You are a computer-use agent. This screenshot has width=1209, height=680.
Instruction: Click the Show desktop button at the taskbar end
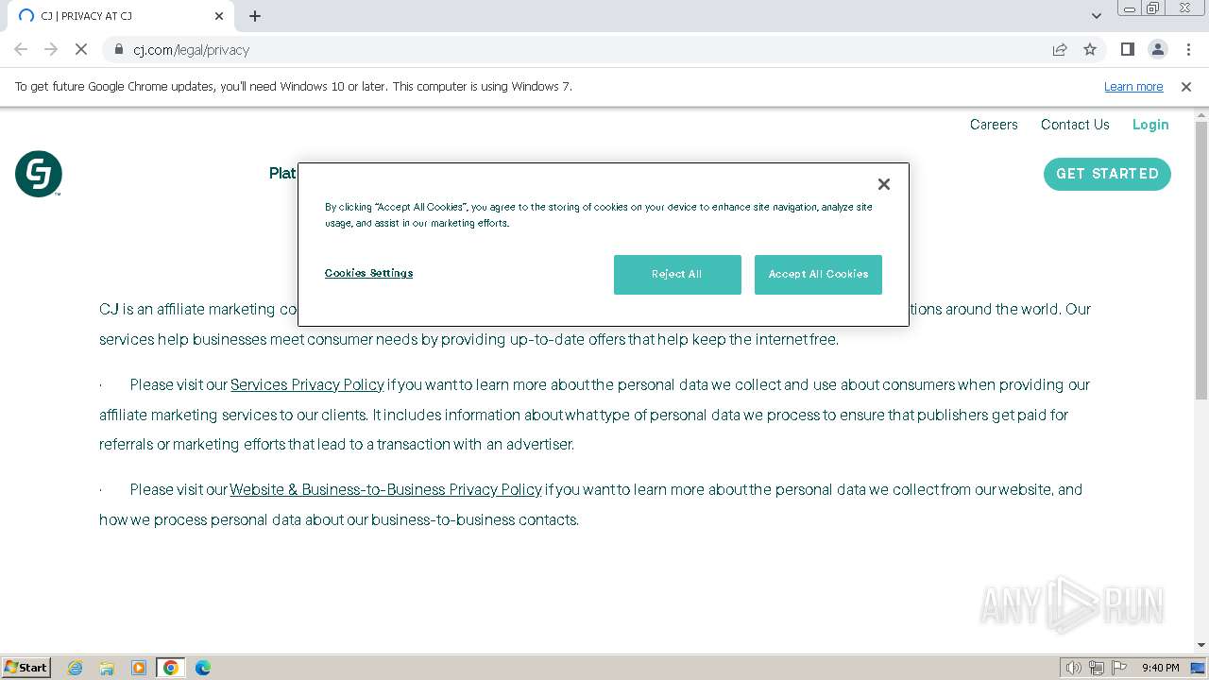click(x=1199, y=668)
